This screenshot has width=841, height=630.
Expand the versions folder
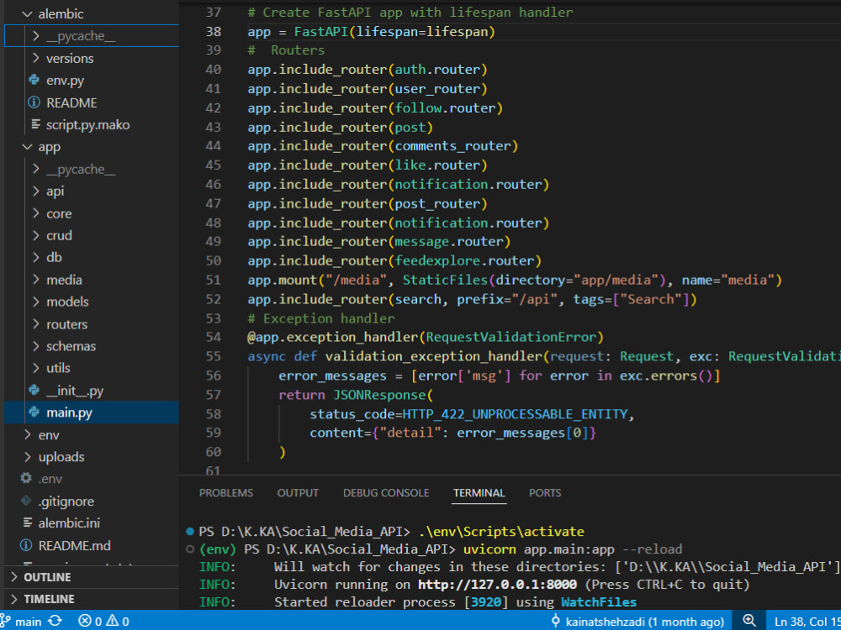(36, 58)
